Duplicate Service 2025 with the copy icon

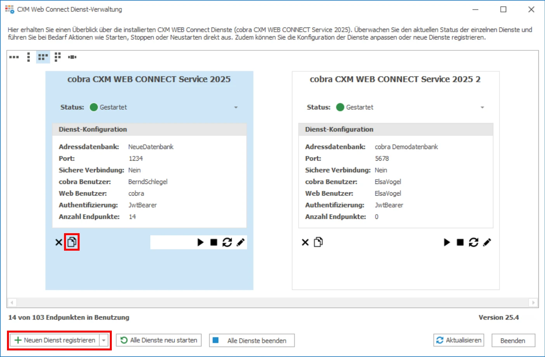(x=72, y=241)
